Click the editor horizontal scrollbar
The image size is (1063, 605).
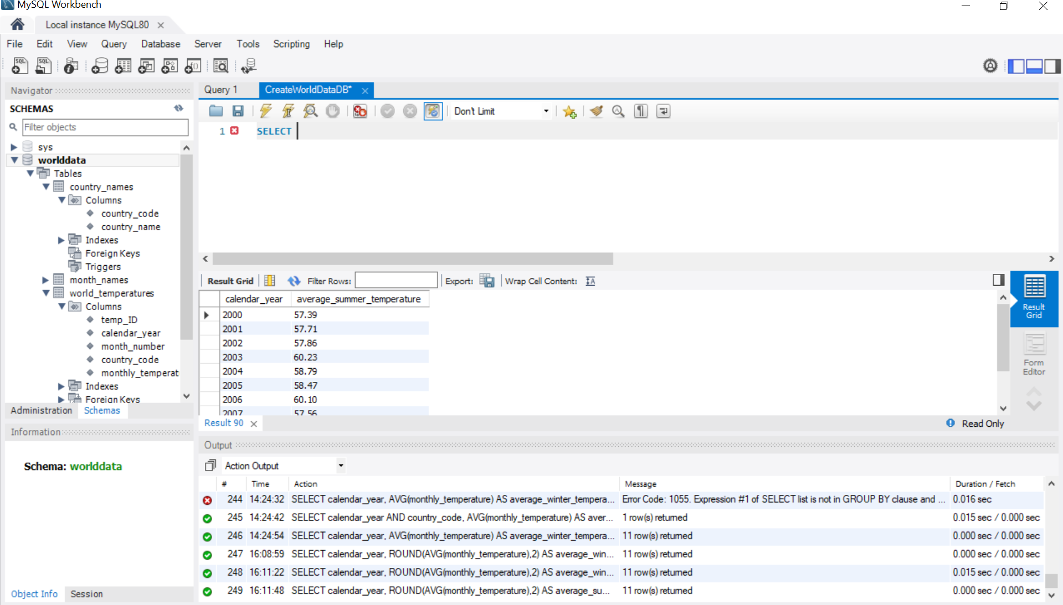click(x=413, y=258)
